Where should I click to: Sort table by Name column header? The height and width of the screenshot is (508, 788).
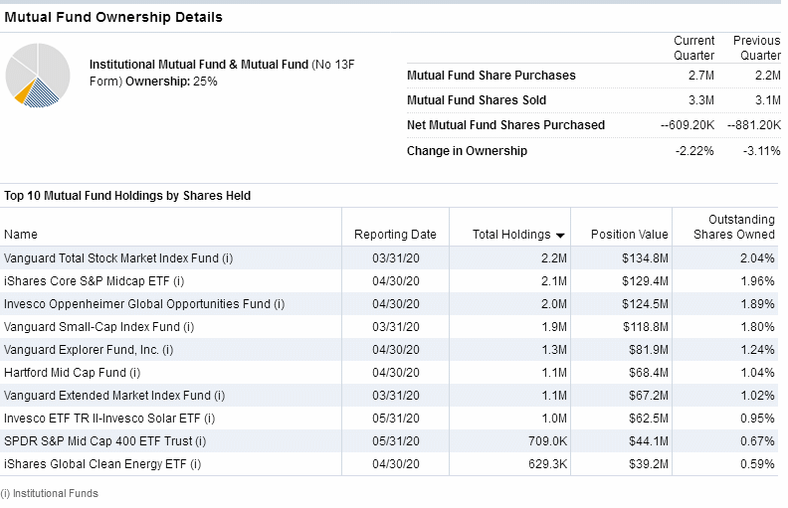(21, 235)
